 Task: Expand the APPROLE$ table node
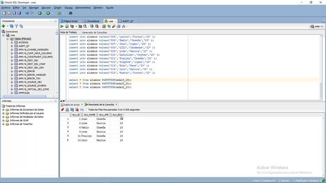click(x=12, y=93)
